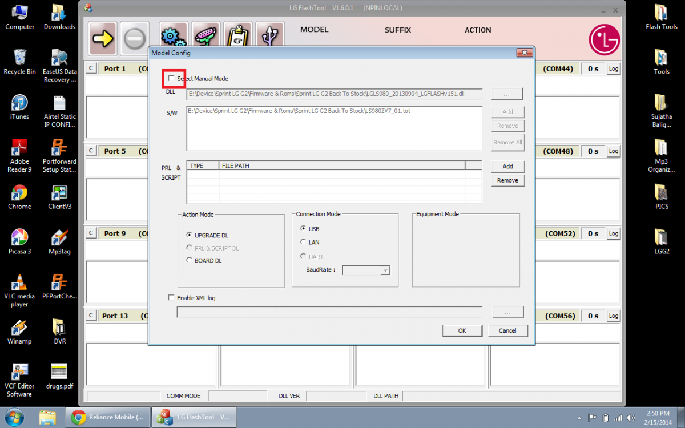
Task: Open the Computer desktop icon
Action: tap(19, 17)
